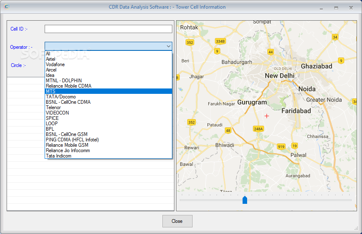Screen dimensions: 362x234
Task: Click Rewari label on the map
Action: click(192, 148)
